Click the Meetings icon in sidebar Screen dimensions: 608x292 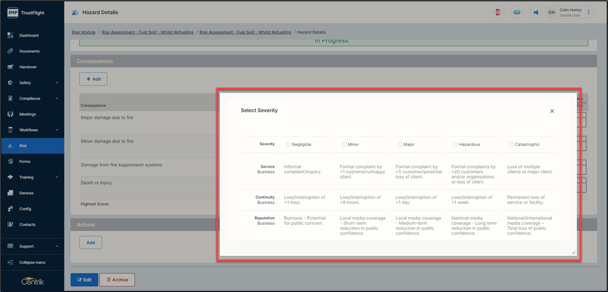pyautogui.click(x=10, y=114)
